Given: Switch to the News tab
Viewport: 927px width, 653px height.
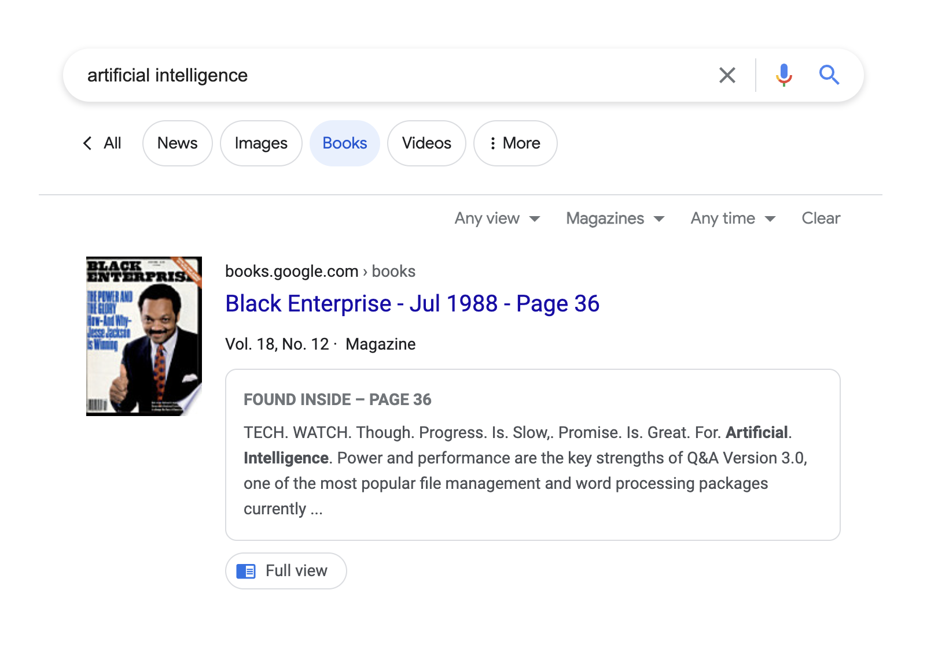Looking at the screenshot, I should coord(177,143).
